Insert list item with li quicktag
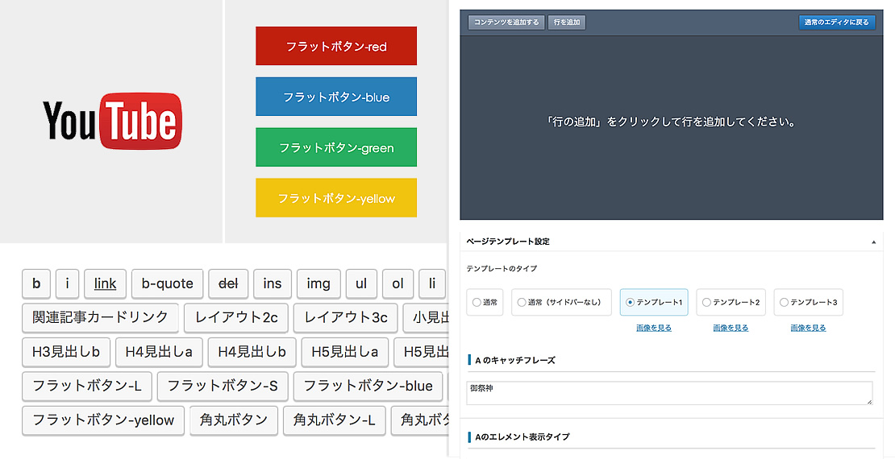This screenshot has width=895, height=459. click(x=432, y=283)
